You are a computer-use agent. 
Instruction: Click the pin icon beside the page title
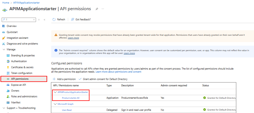click(x=97, y=9)
